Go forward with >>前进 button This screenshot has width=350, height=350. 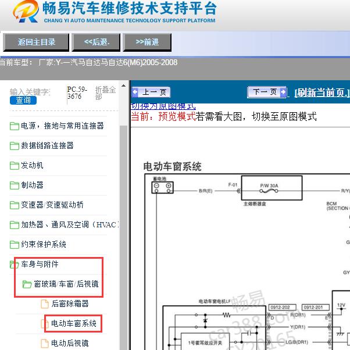click(147, 42)
